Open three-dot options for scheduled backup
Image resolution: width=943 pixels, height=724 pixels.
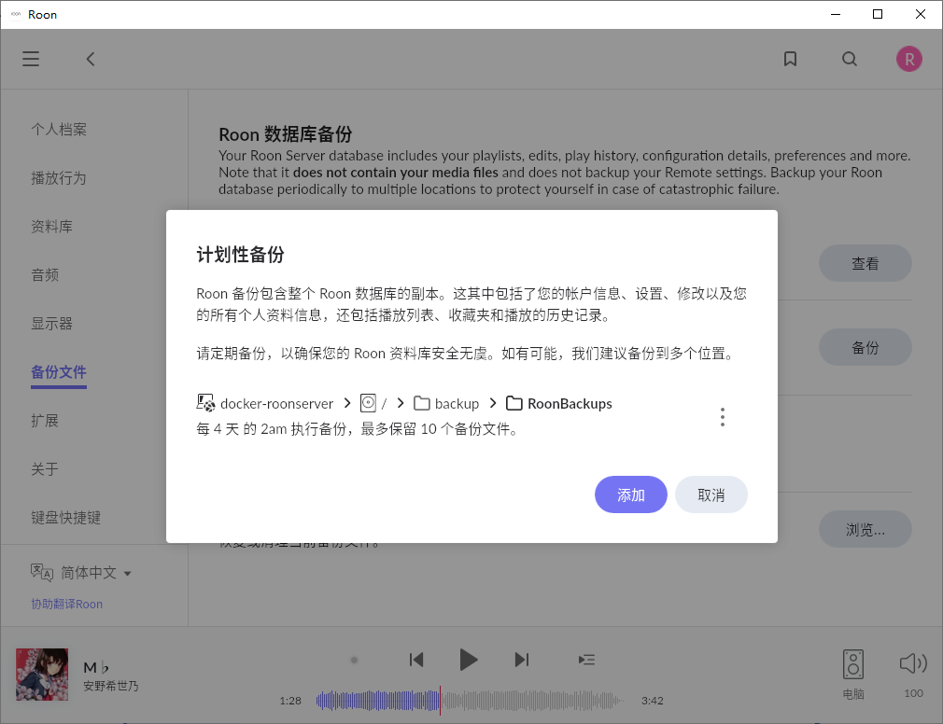tap(723, 417)
